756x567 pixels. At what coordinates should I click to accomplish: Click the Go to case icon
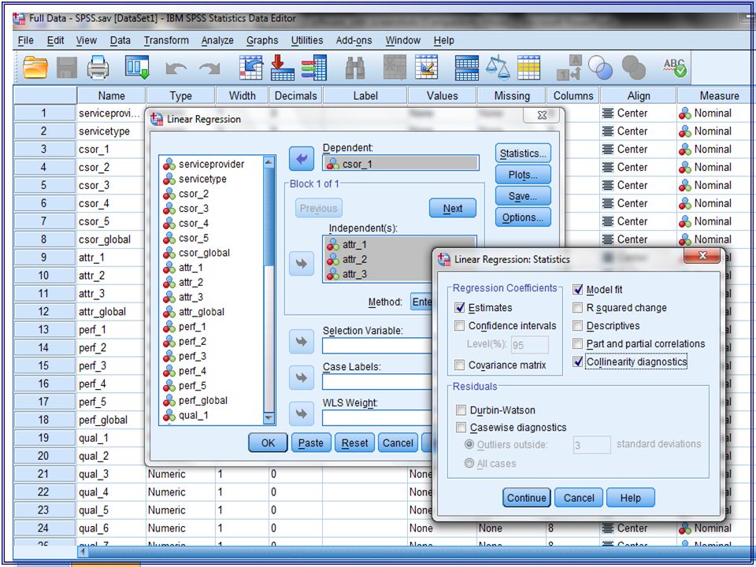tap(251, 67)
